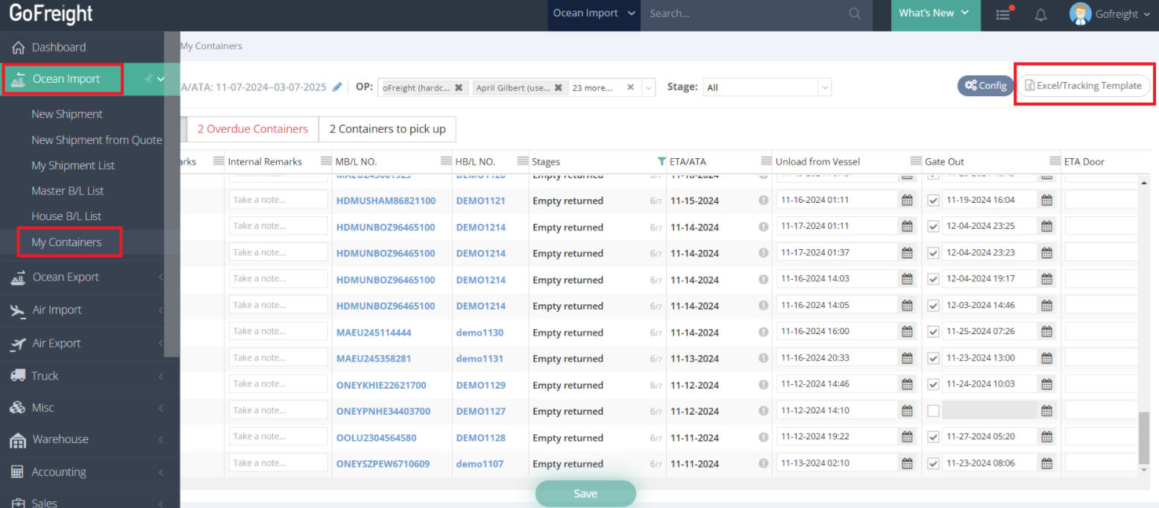Open MB/L link ONEYKHIE22621700
The width and height of the screenshot is (1159, 508).
pyautogui.click(x=381, y=385)
